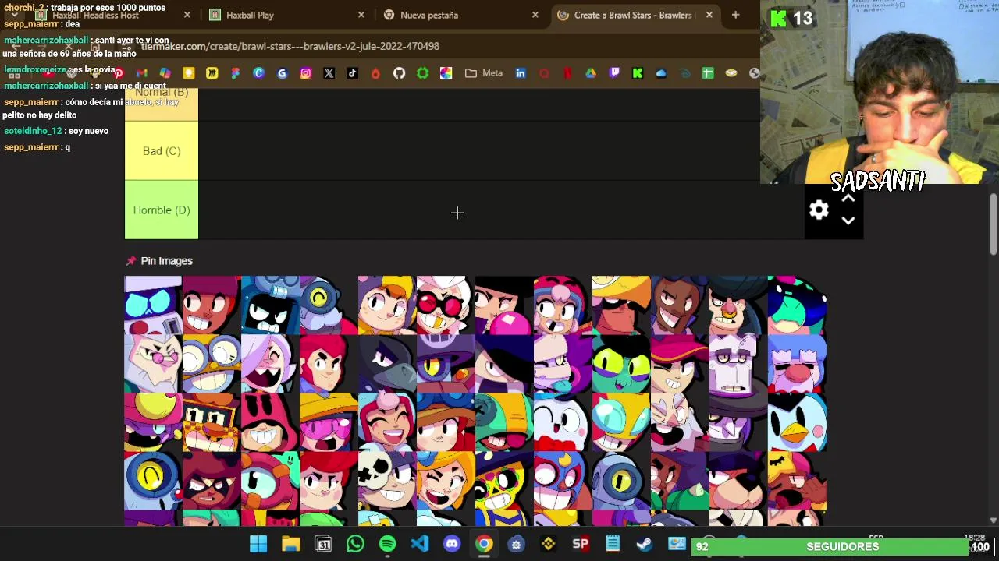Open Binance from the taskbar
The width and height of the screenshot is (999, 561).
548,544
